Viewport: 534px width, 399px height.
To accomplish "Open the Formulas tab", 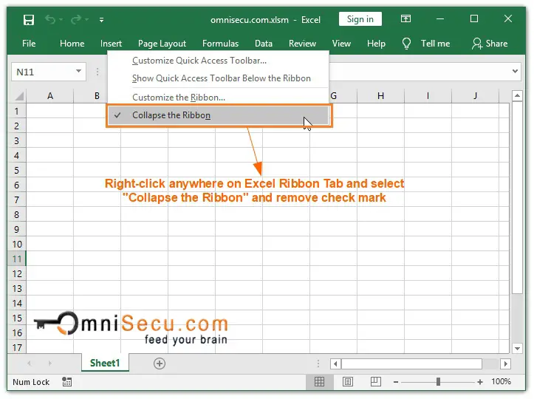I will click(220, 44).
